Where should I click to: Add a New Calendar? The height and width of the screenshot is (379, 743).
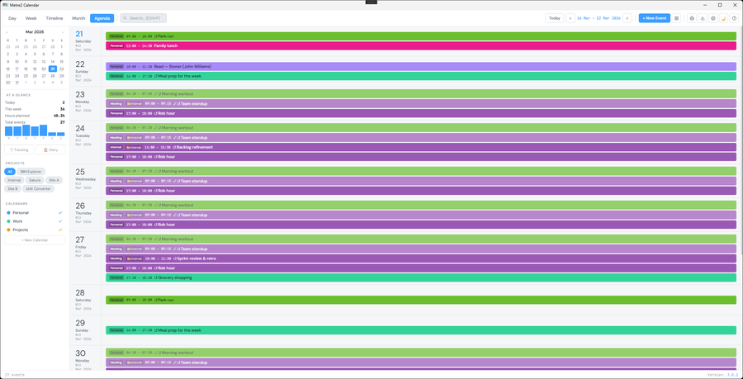coord(35,240)
